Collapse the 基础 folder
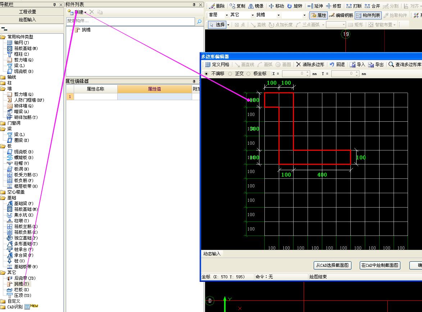422x312 pixels. point(3,197)
